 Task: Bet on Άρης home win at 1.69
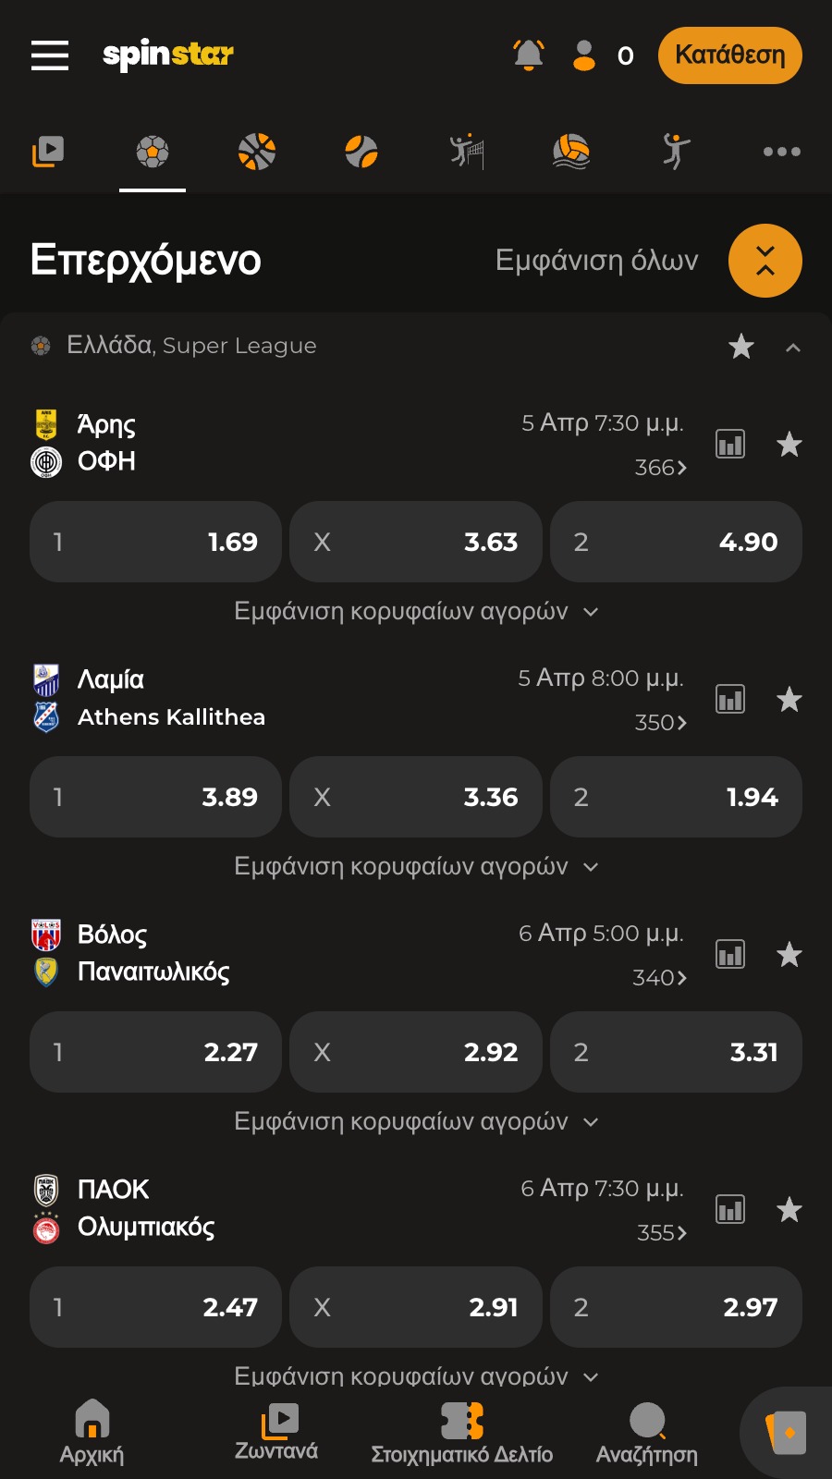(x=155, y=542)
